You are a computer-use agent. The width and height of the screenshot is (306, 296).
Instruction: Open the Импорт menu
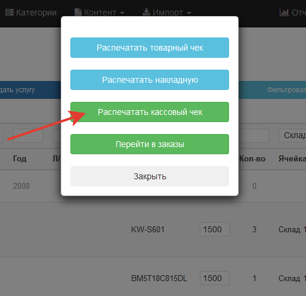[167, 13]
